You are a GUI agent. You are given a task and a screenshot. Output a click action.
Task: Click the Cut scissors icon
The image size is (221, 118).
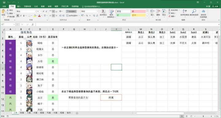pos(8,10)
